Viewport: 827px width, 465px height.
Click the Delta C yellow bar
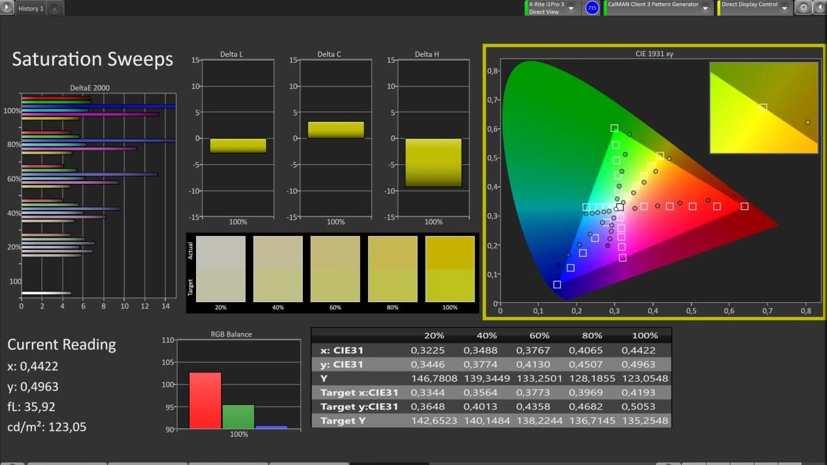tap(335, 129)
